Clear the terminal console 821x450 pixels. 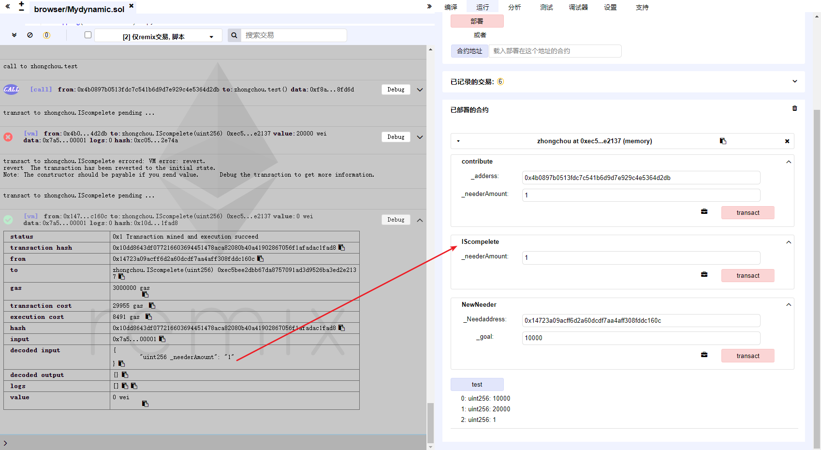[30, 35]
